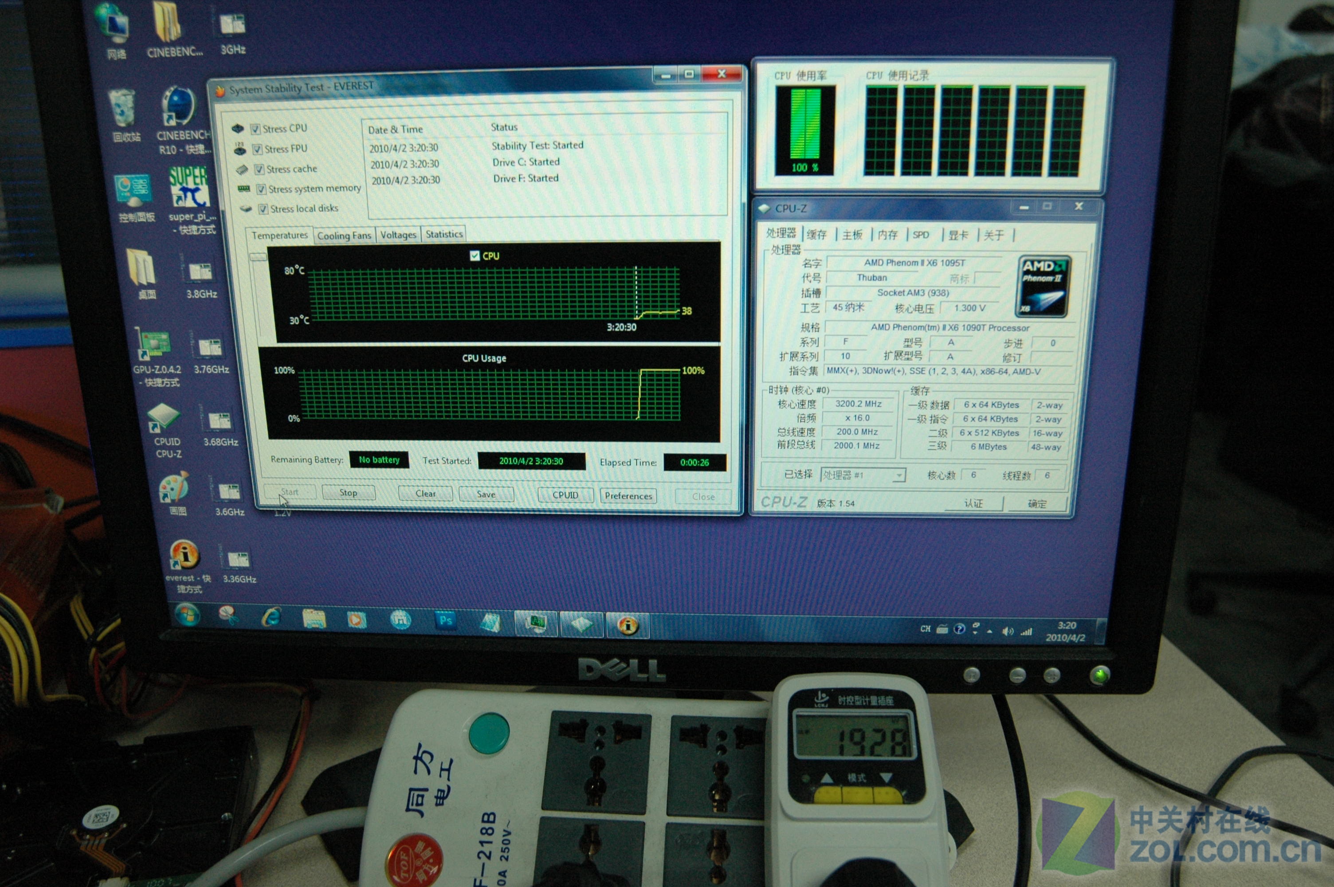Image resolution: width=1334 pixels, height=887 pixels.
Task: Toggle the CPU temperature graph checkbox
Action: pos(475,256)
